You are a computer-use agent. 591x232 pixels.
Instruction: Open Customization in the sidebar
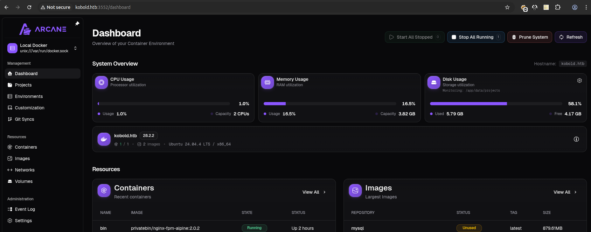click(x=43, y=108)
